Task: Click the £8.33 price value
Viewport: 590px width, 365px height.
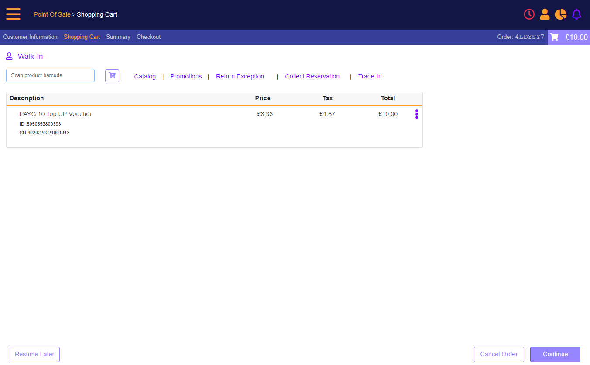Action: coord(265,114)
